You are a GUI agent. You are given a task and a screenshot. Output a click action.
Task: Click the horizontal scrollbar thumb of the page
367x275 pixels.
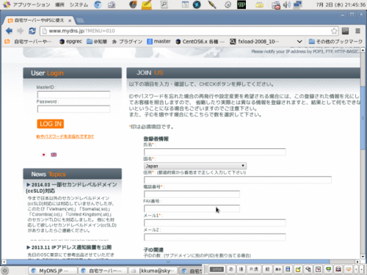click(x=168, y=262)
